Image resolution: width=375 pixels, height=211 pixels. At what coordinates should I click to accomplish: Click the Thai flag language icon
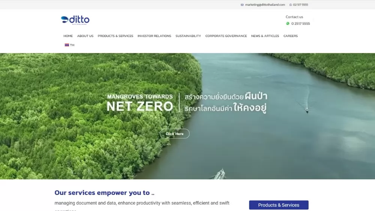coord(67,45)
